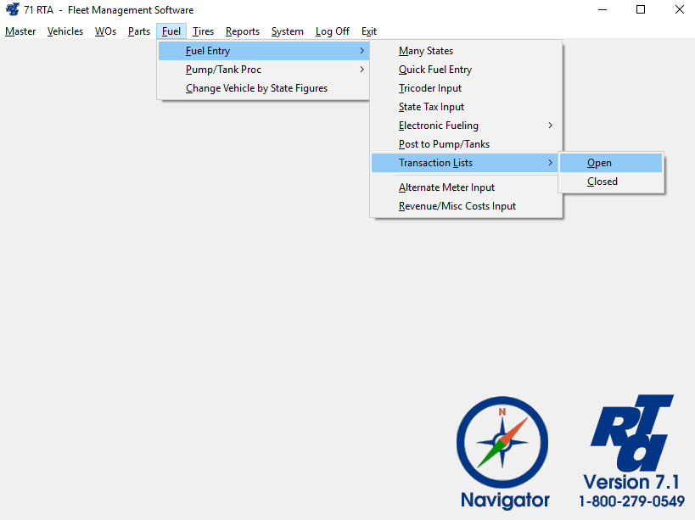This screenshot has width=695, height=520.
Task: Open the WOs menu
Action: [105, 31]
